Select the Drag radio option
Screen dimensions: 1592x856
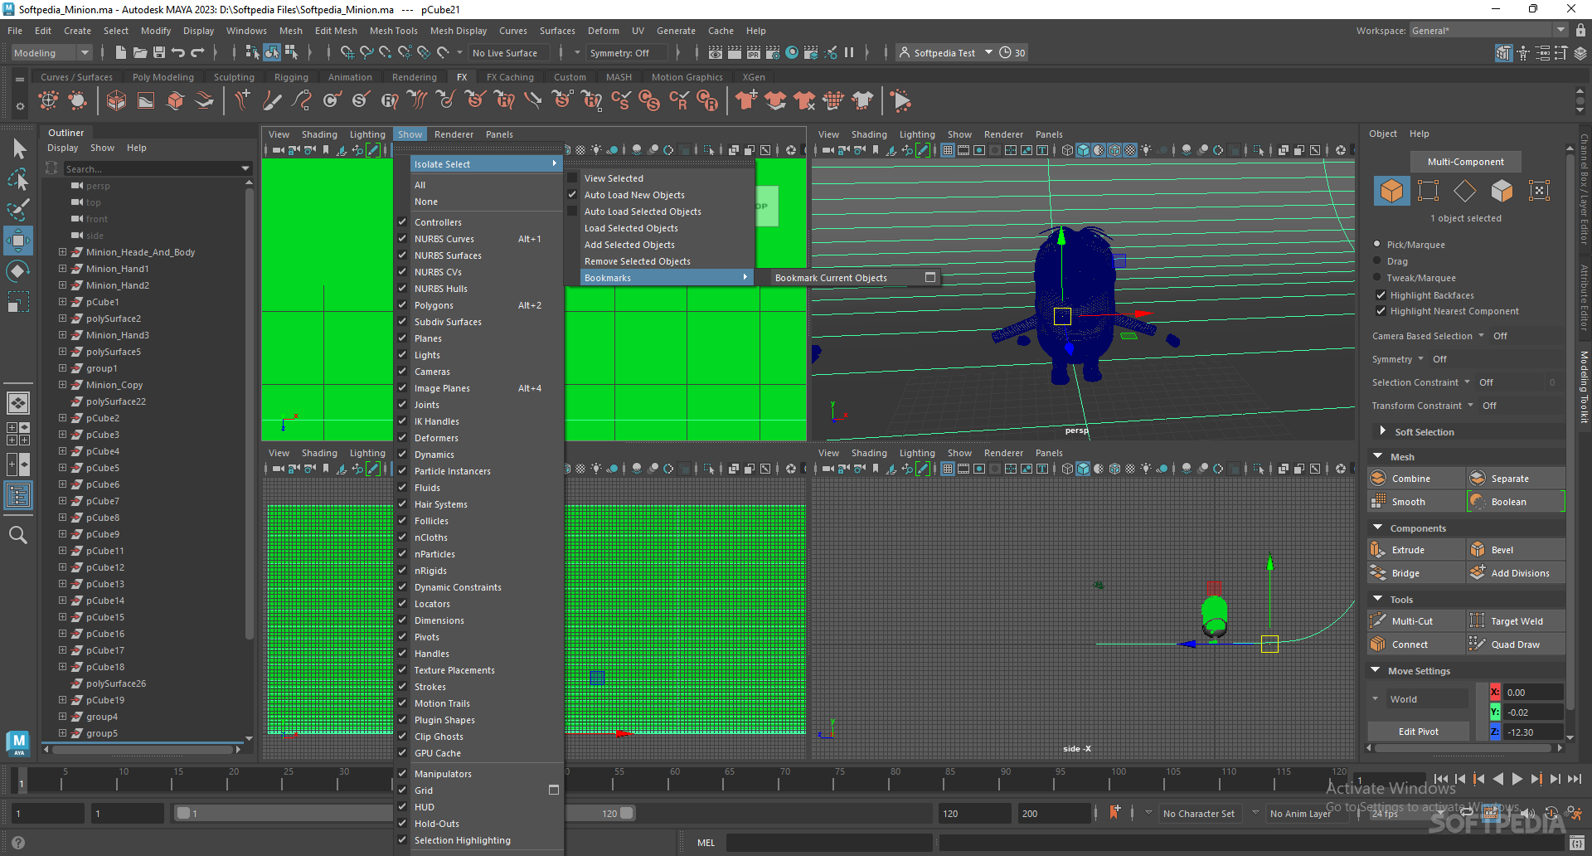pos(1377,261)
